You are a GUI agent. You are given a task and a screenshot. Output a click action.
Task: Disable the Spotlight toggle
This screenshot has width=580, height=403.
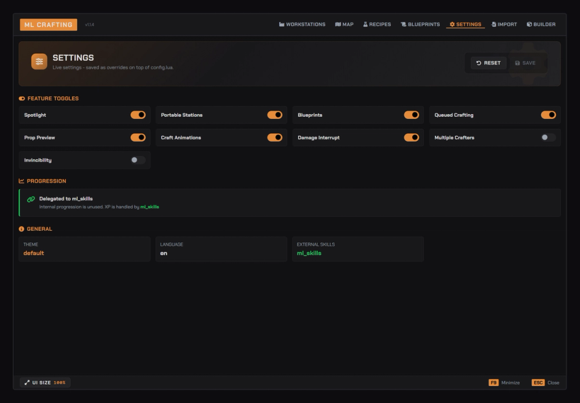point(138,115)
